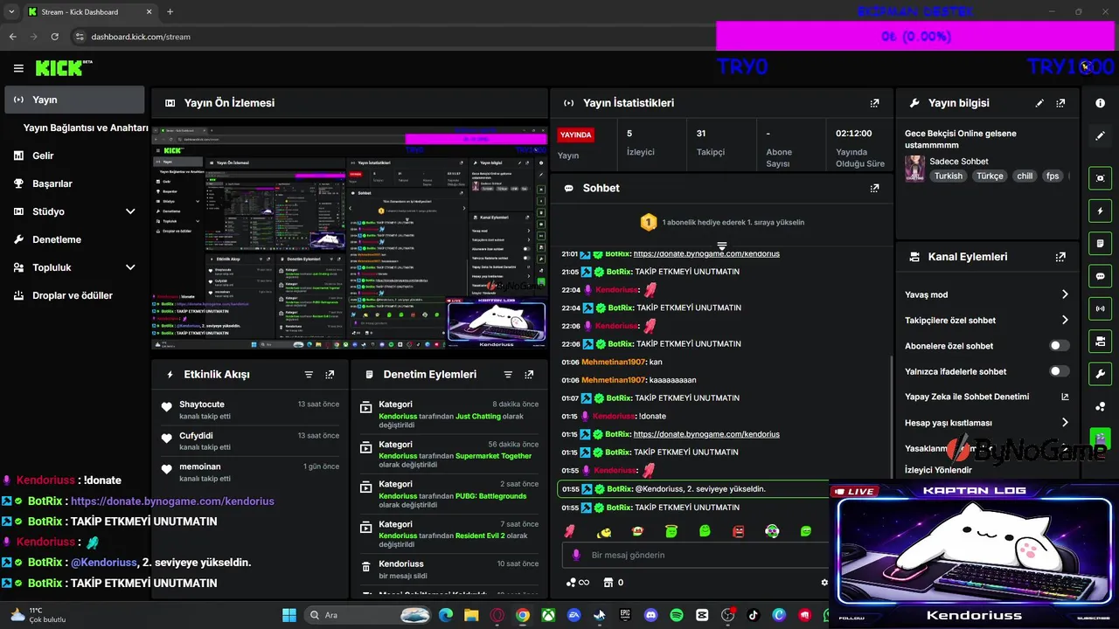This screenshot has width=1119, height=629.
Task: Edit stream info with pencil in Yayın bilgisi
Action: pyautogui.click(x=1039, y=103)
